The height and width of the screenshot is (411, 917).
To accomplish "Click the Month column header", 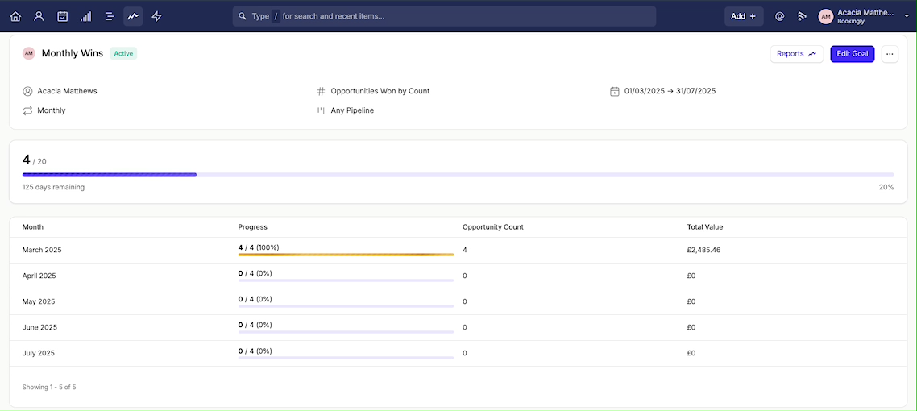I will click(33, 226).
